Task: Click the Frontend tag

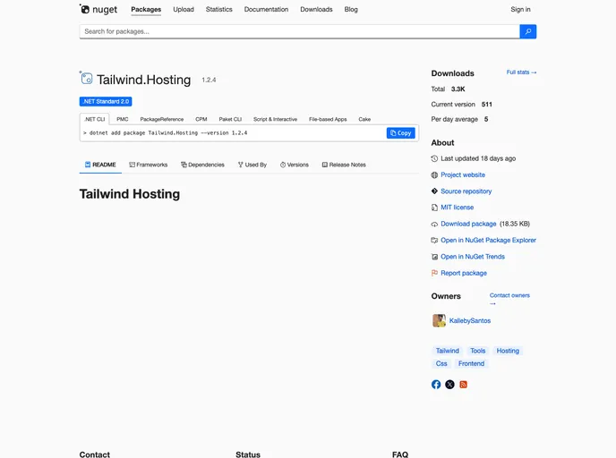Action: point(471,364)
